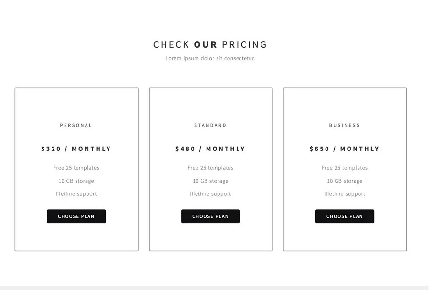Click "Free 25 templates" in Business card
The height and width of the screenshot is (290, 435).
pyautogui.click(x=345, y=168)
